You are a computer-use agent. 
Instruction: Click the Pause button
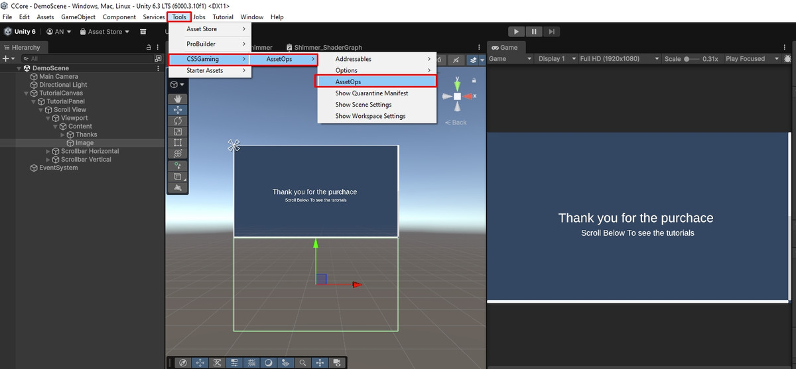(534, 32)
